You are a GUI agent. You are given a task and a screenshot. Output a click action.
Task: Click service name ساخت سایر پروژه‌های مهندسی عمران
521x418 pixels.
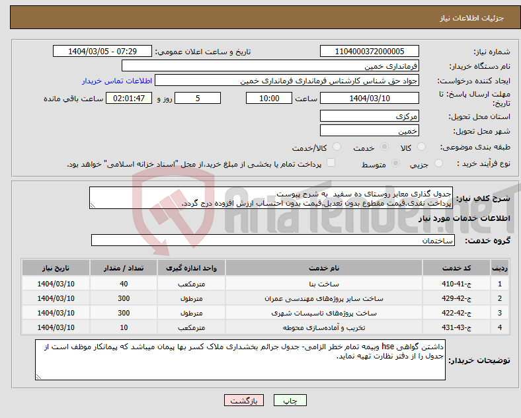coord(324,299)
